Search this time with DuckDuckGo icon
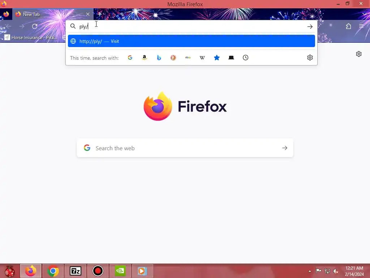The image size is (370, 278). click(x=173, y=58)
